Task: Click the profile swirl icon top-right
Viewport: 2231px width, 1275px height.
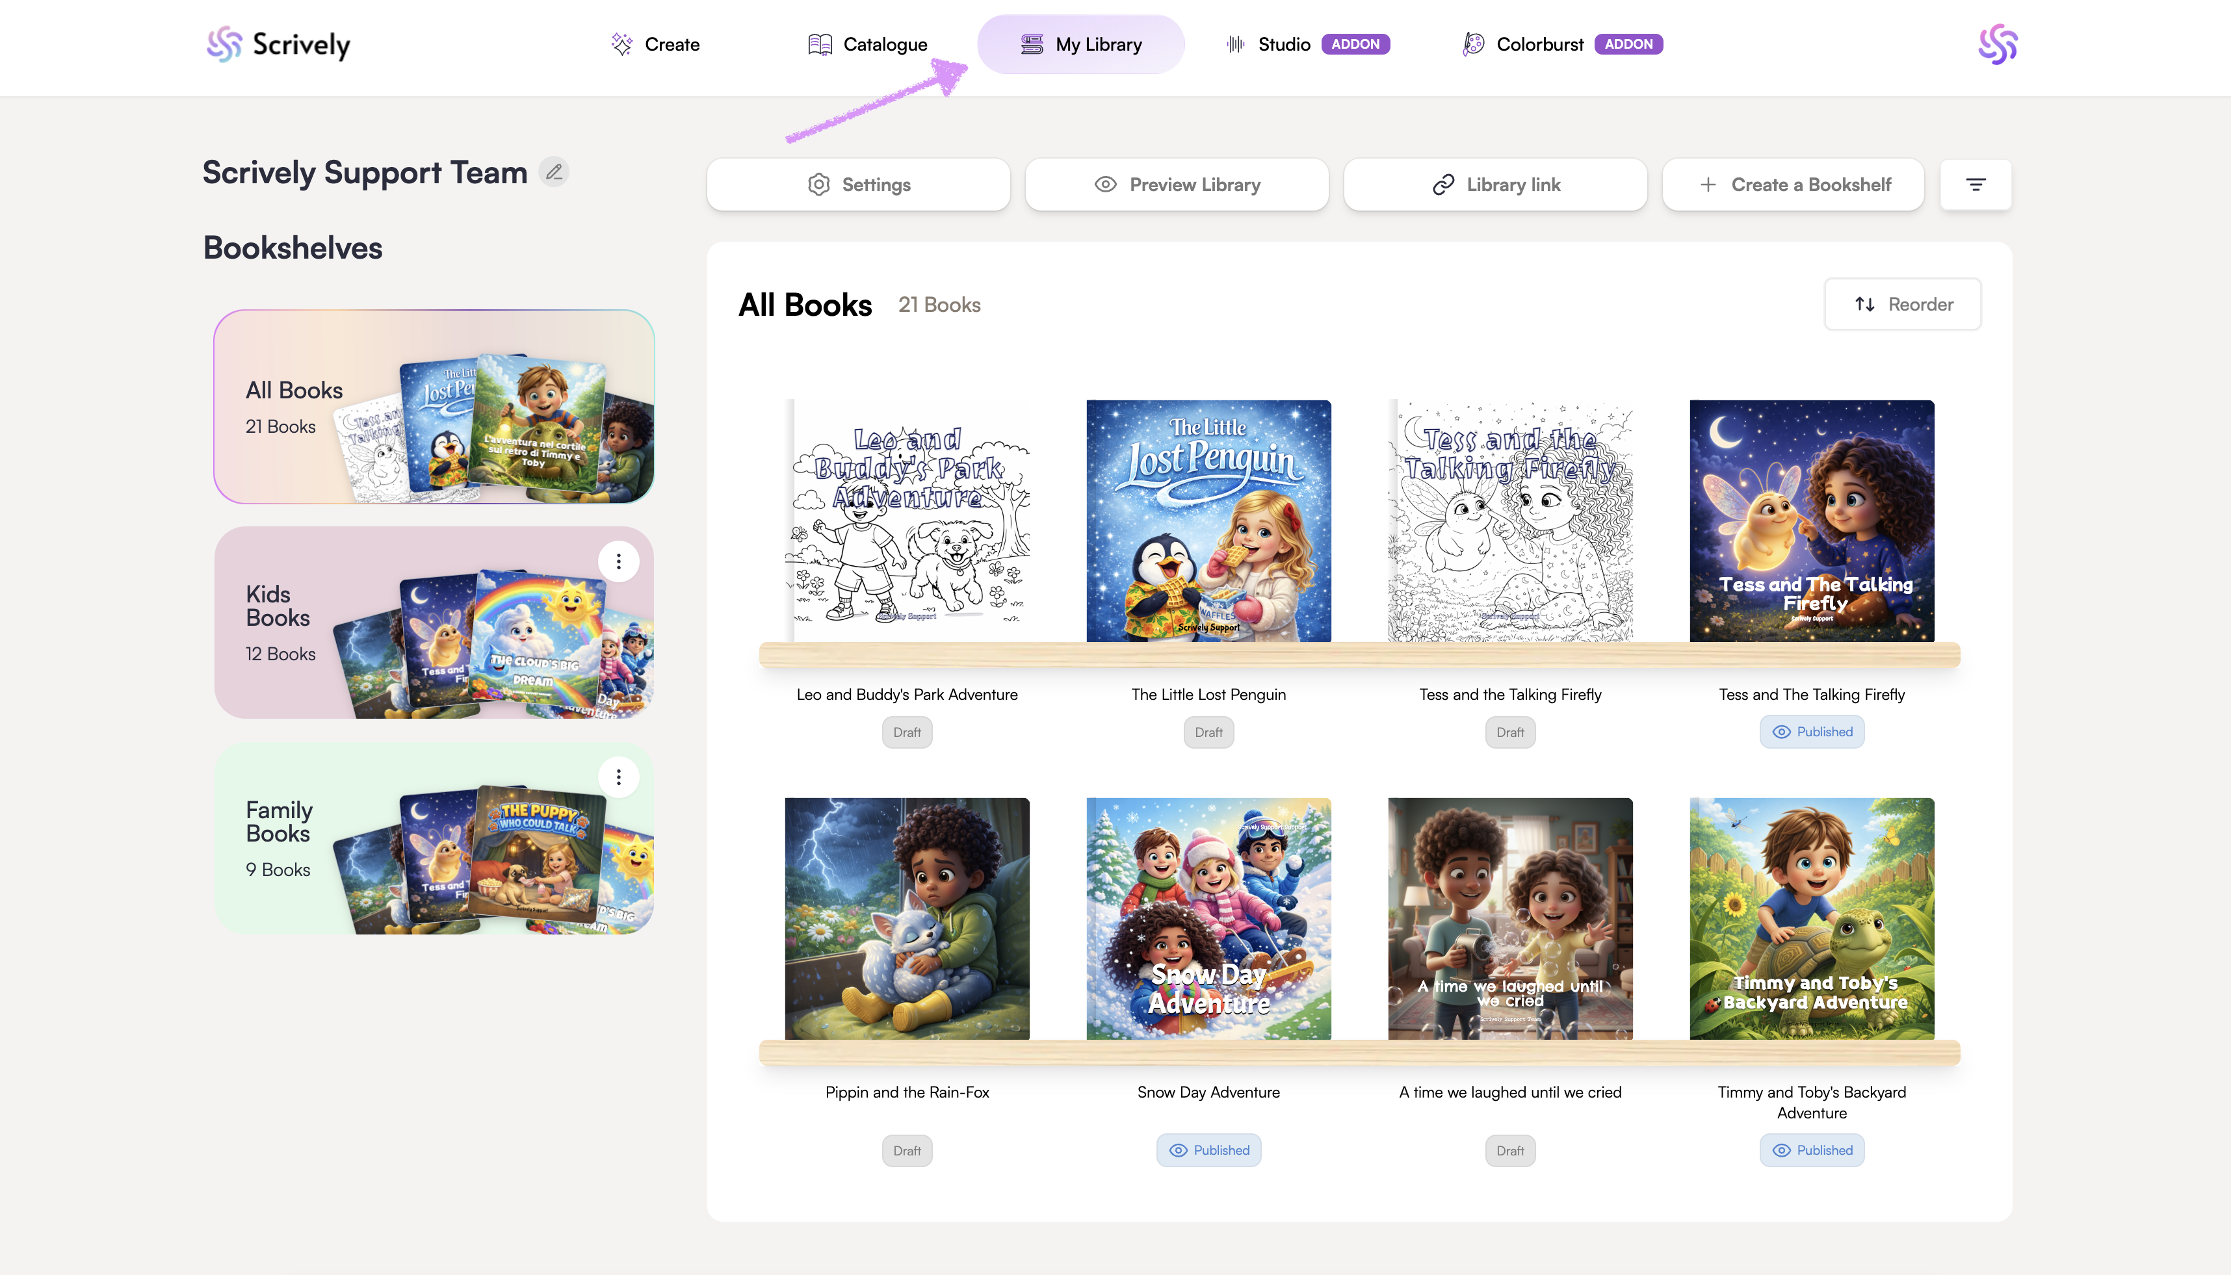Action: click(x=1997, y=45)
